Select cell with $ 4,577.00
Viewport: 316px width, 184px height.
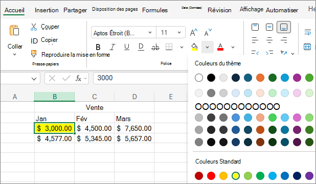54,139
